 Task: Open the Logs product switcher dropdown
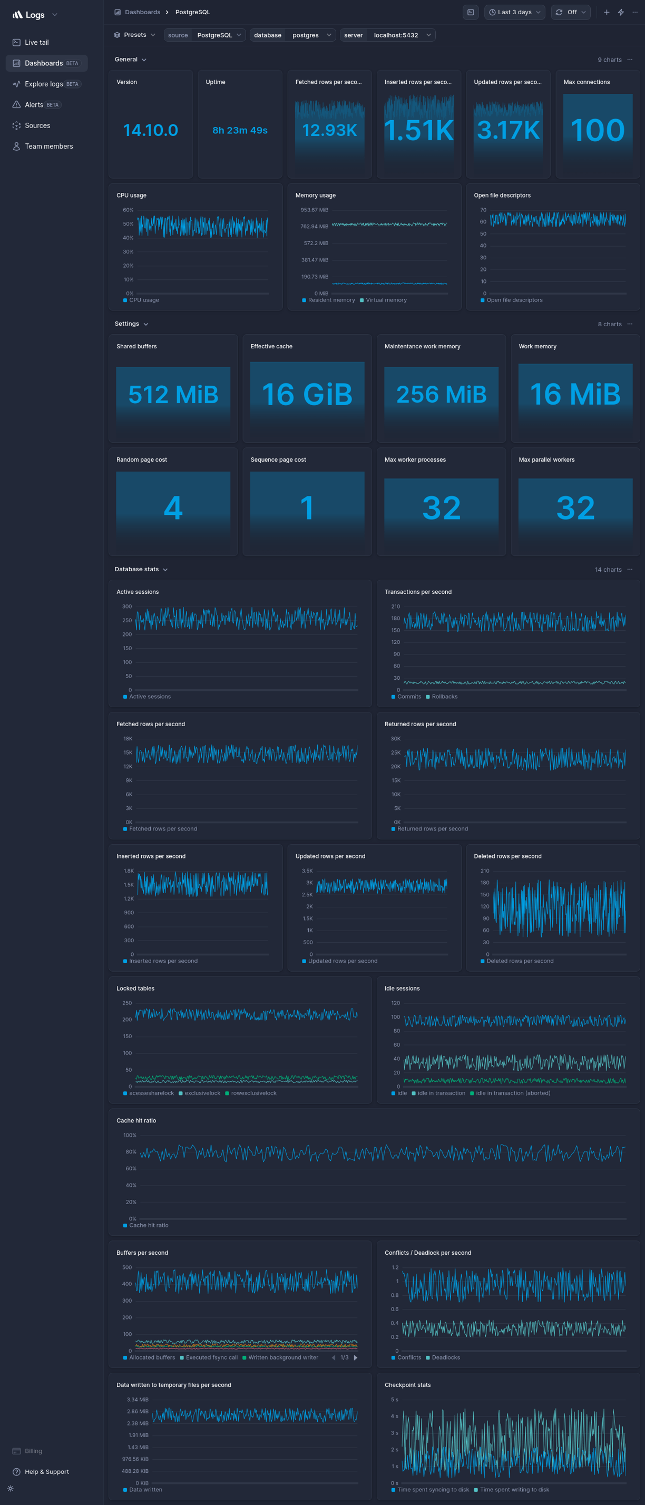[54, 15]
